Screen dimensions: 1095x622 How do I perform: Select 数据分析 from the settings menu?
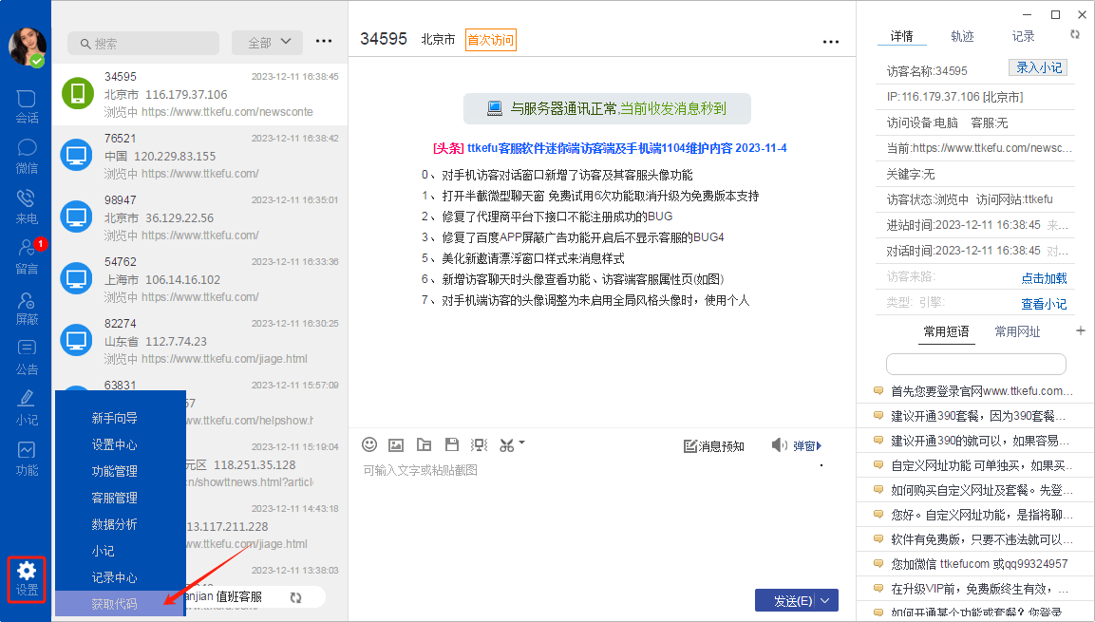tap(115, 524)
